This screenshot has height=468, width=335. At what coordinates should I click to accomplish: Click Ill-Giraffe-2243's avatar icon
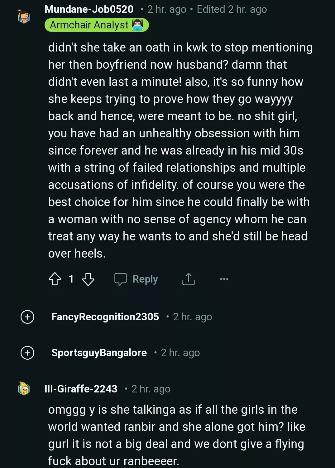click(24, 389)
